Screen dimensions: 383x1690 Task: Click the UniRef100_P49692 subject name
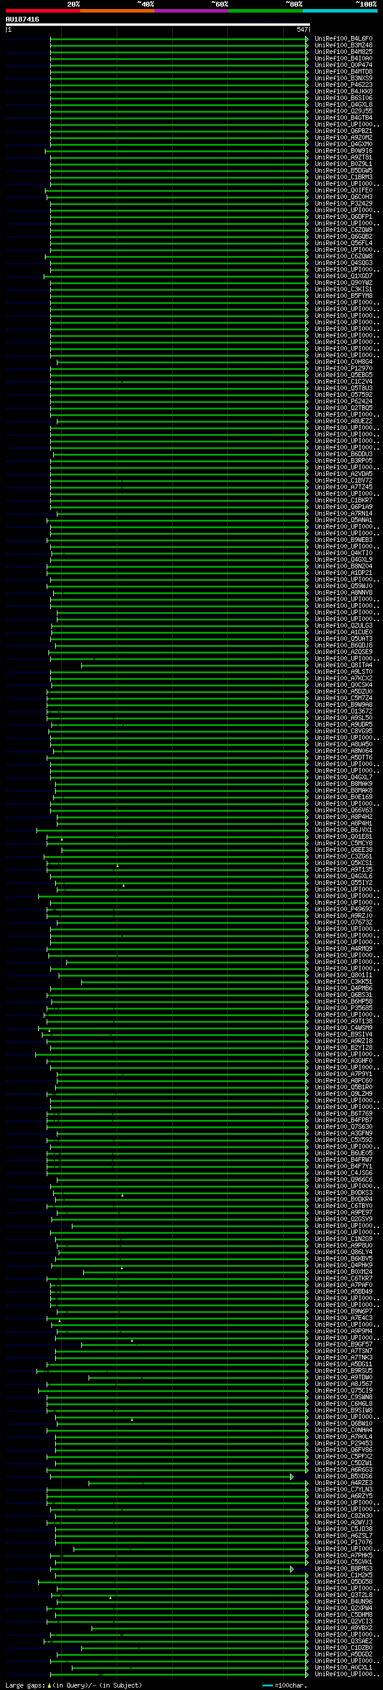pos(343,909)
